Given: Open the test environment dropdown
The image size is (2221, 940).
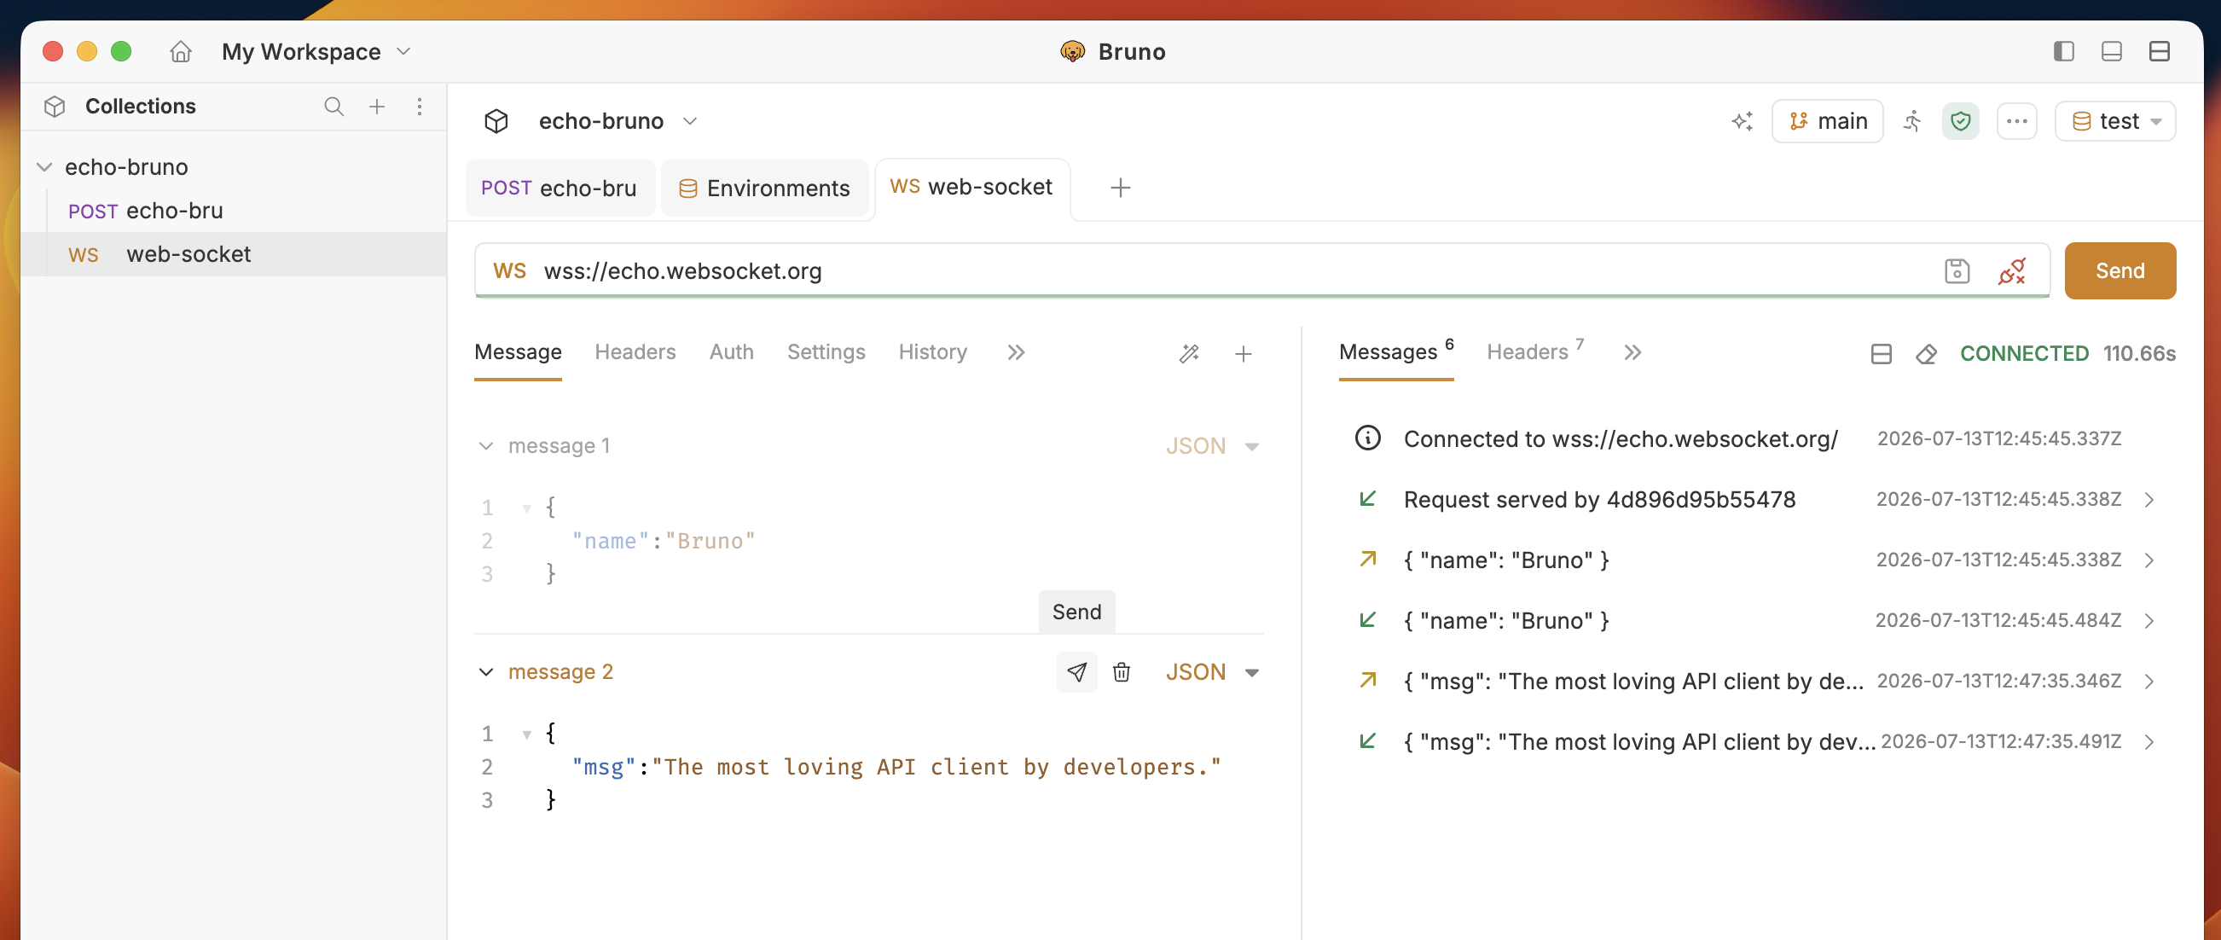Looking at the screenshot, I should (x=2115, y=121).
